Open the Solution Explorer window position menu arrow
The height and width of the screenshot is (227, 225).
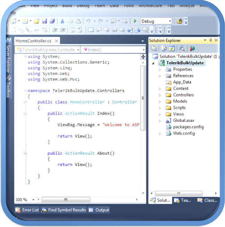pos(205,40)
